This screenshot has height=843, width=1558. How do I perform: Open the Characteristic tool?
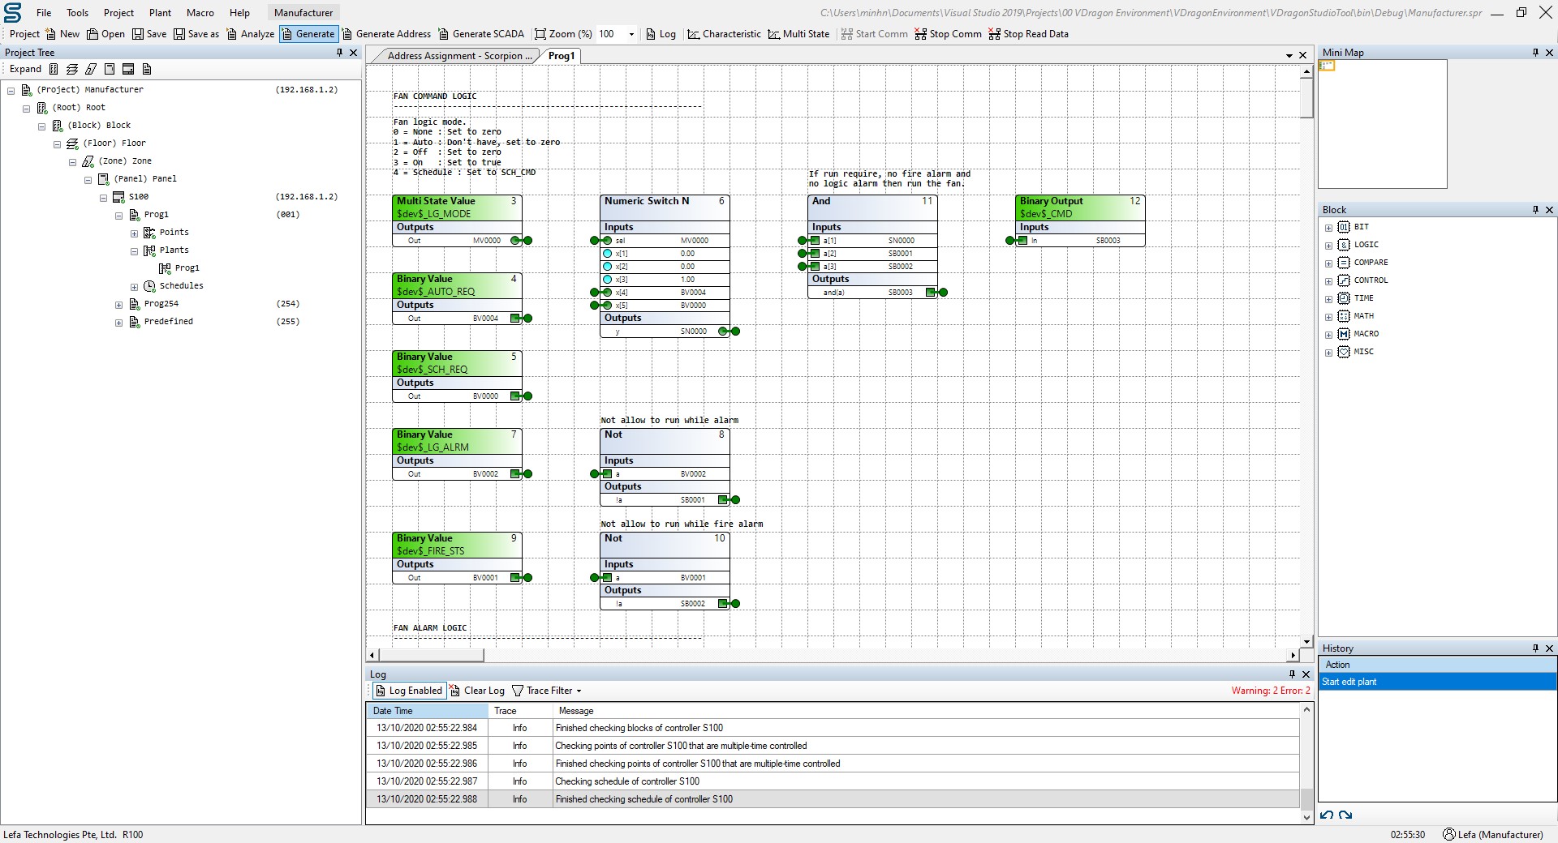point(724,34)
